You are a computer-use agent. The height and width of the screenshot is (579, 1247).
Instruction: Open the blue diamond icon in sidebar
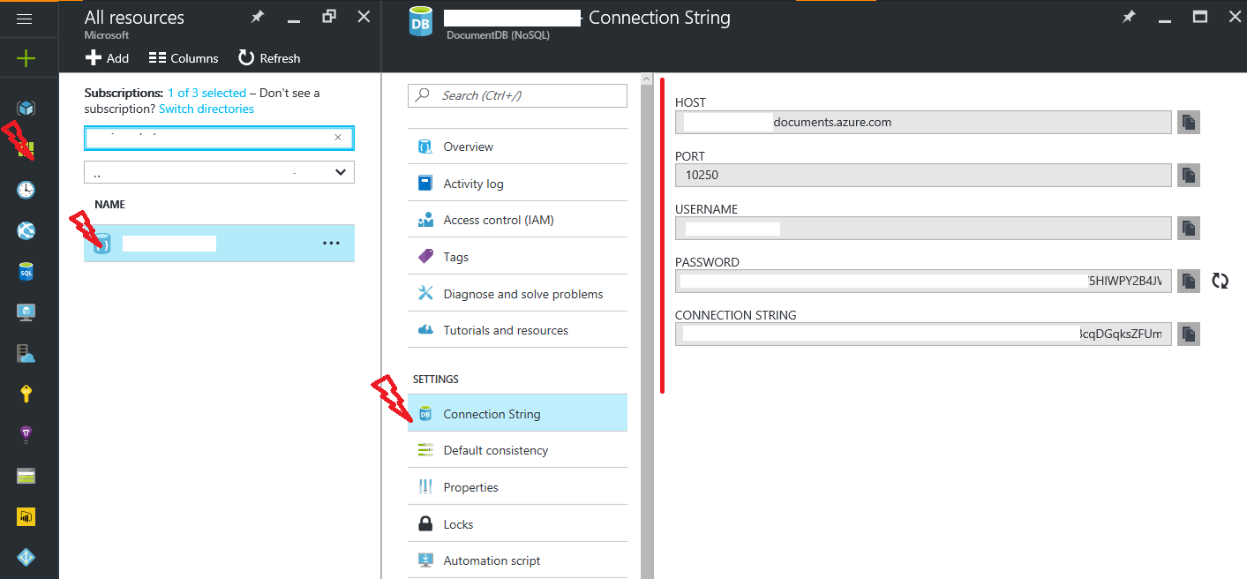pos(26,558)
